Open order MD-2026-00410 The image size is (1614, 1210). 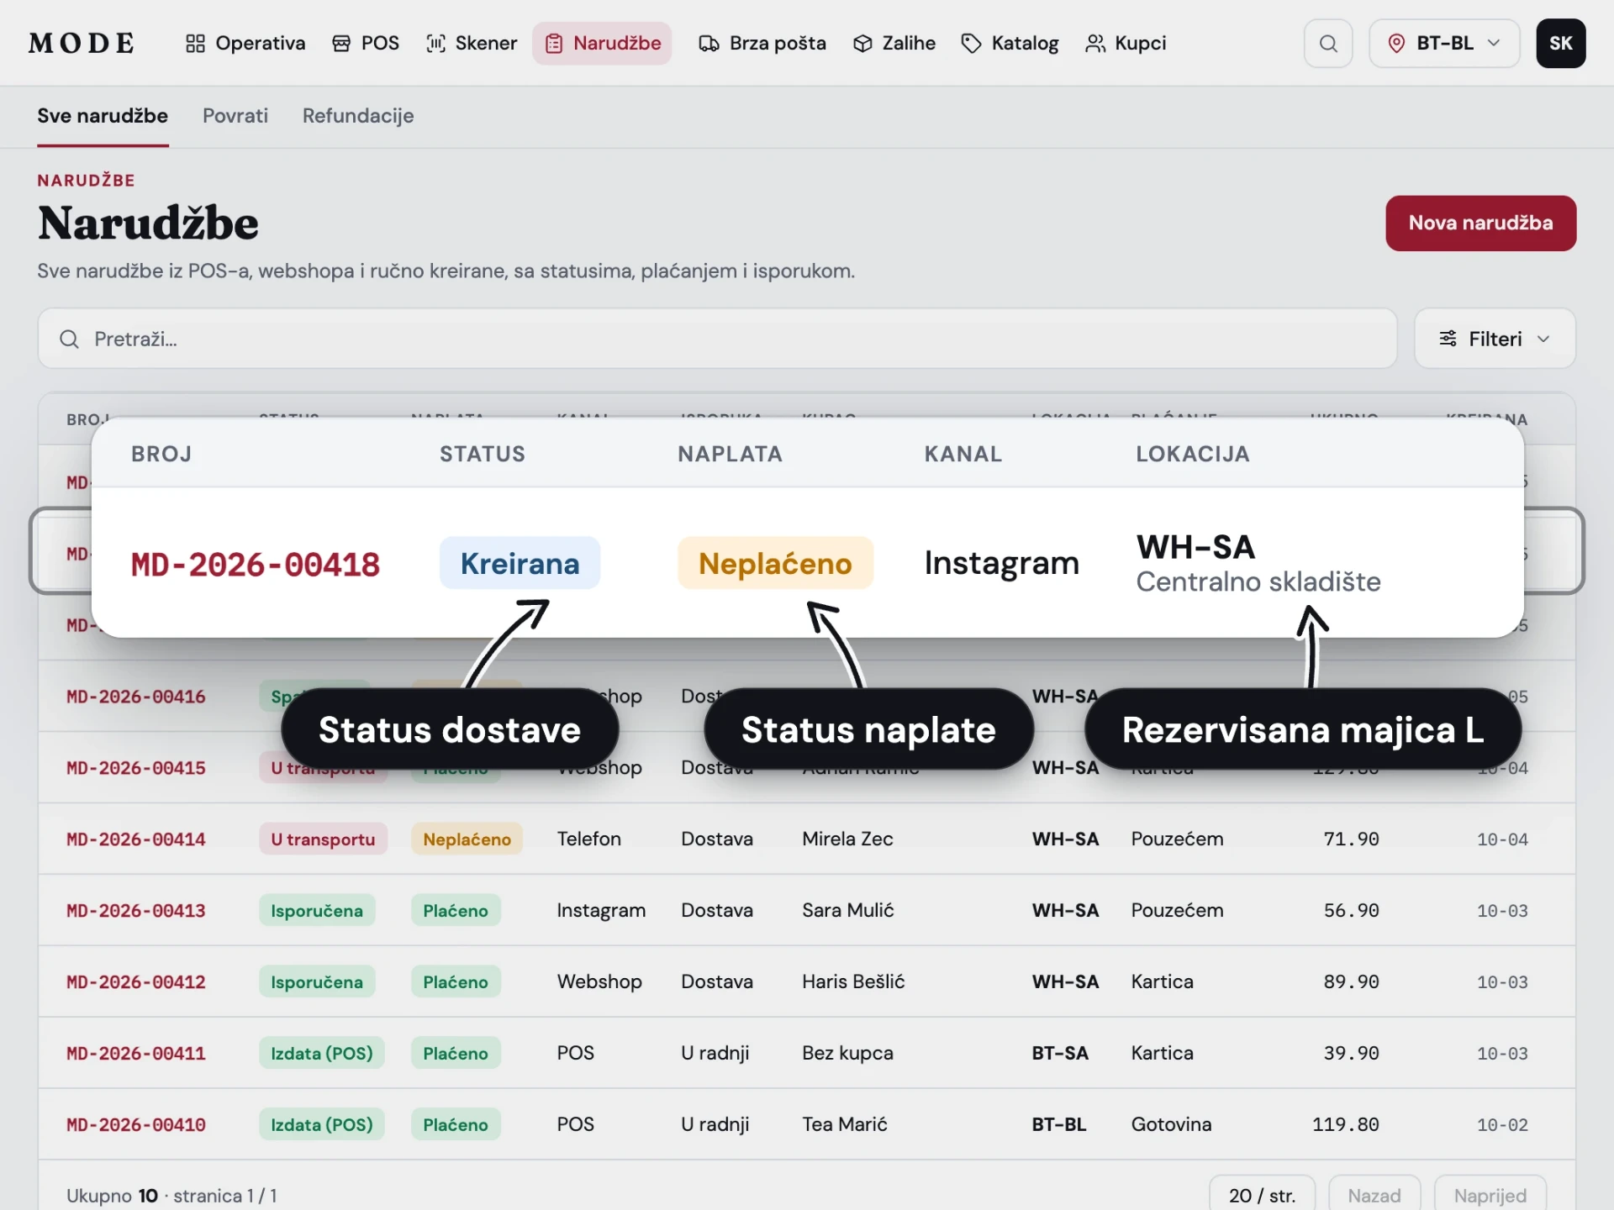136,1125
